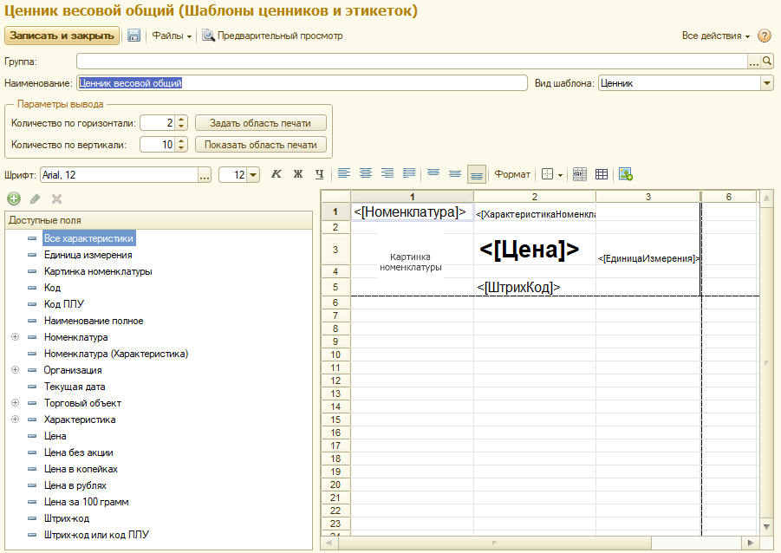Select Текущая дата field
Image resolution: width=781 pixels, height=553 pixels.
point(75,386)
